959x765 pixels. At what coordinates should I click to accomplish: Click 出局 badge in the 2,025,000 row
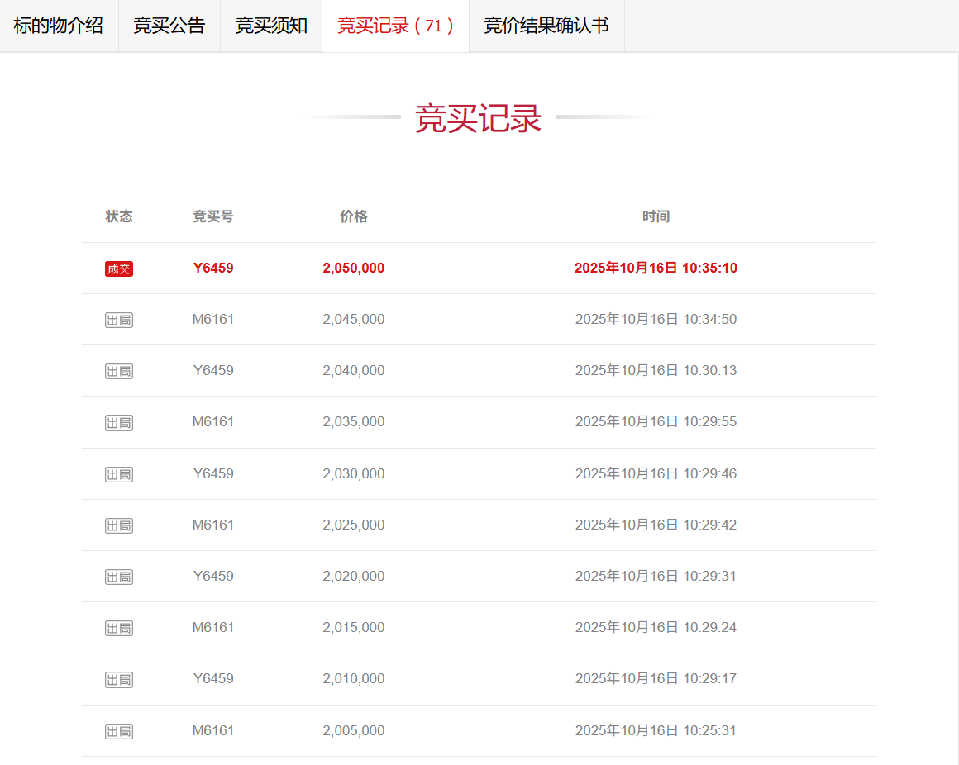[119, 525]
